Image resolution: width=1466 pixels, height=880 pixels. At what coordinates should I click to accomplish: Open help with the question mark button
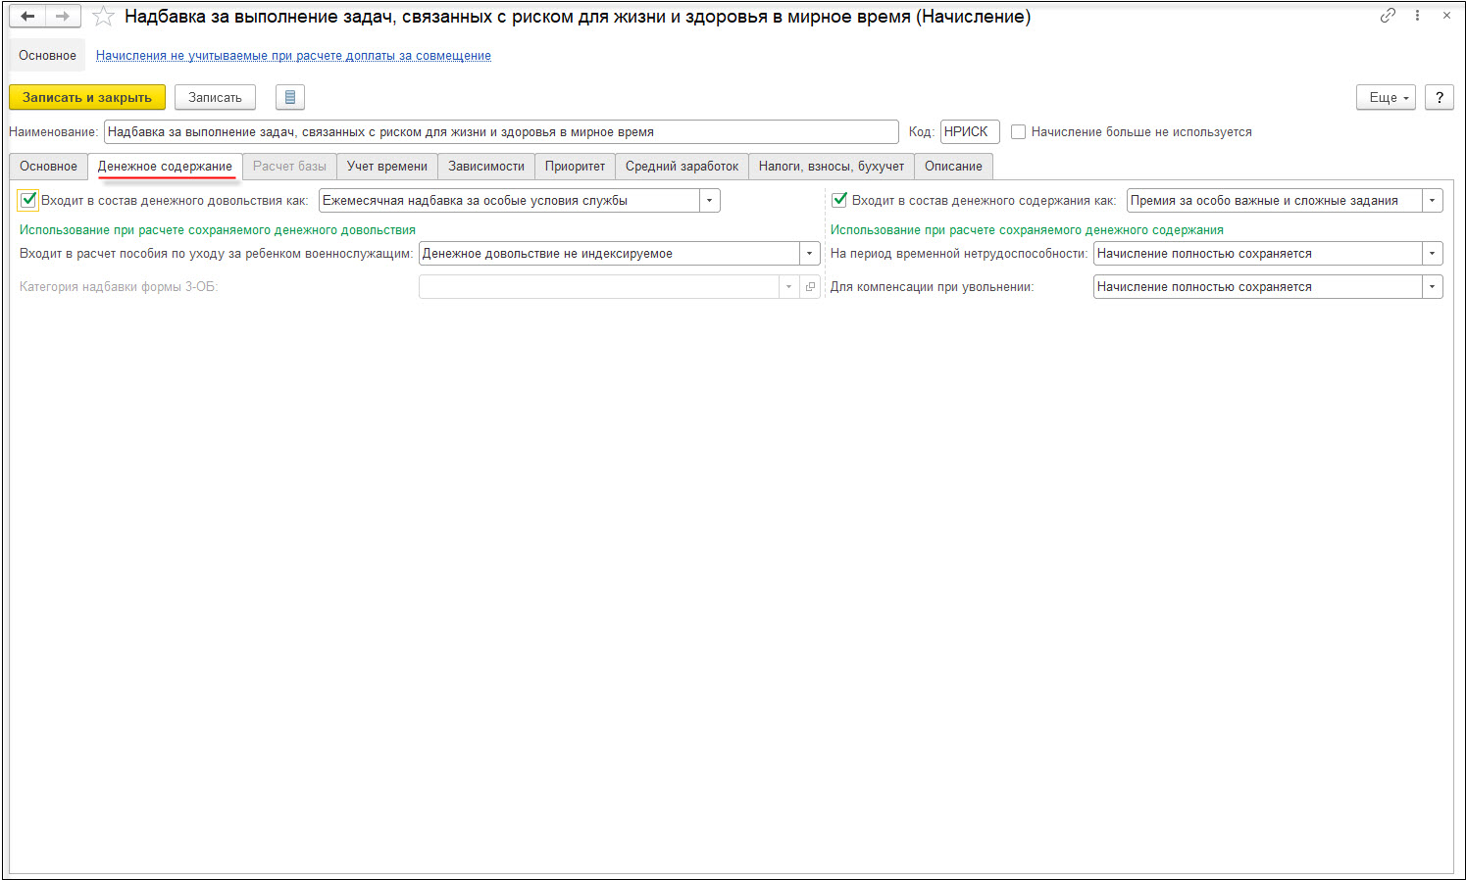pyautogui.click(x=1440, y=97)
